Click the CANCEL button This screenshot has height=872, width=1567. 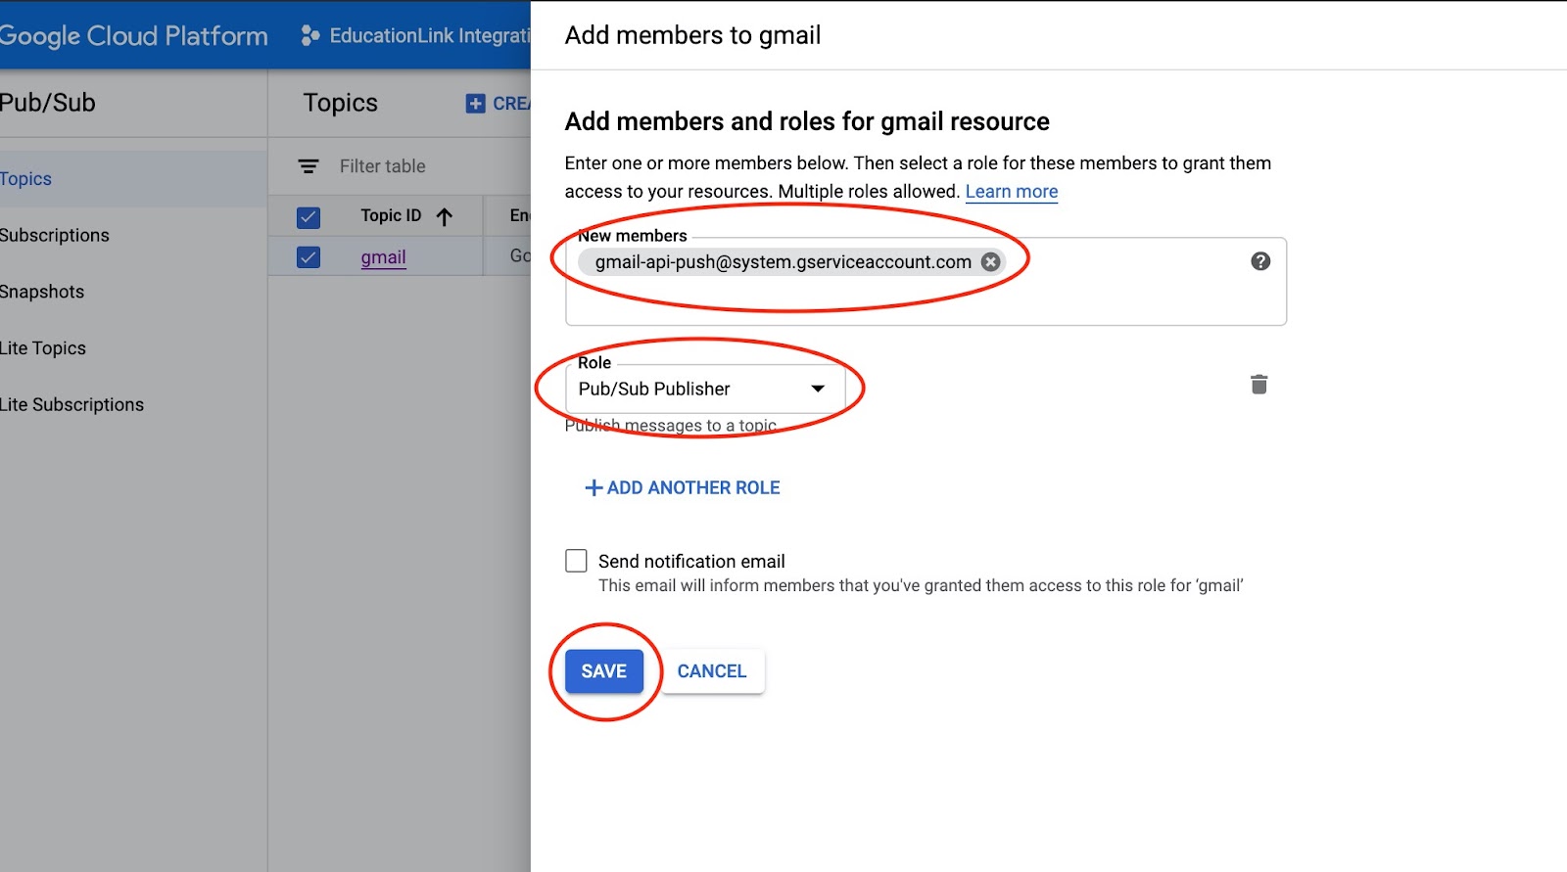(x=712, y=671)
